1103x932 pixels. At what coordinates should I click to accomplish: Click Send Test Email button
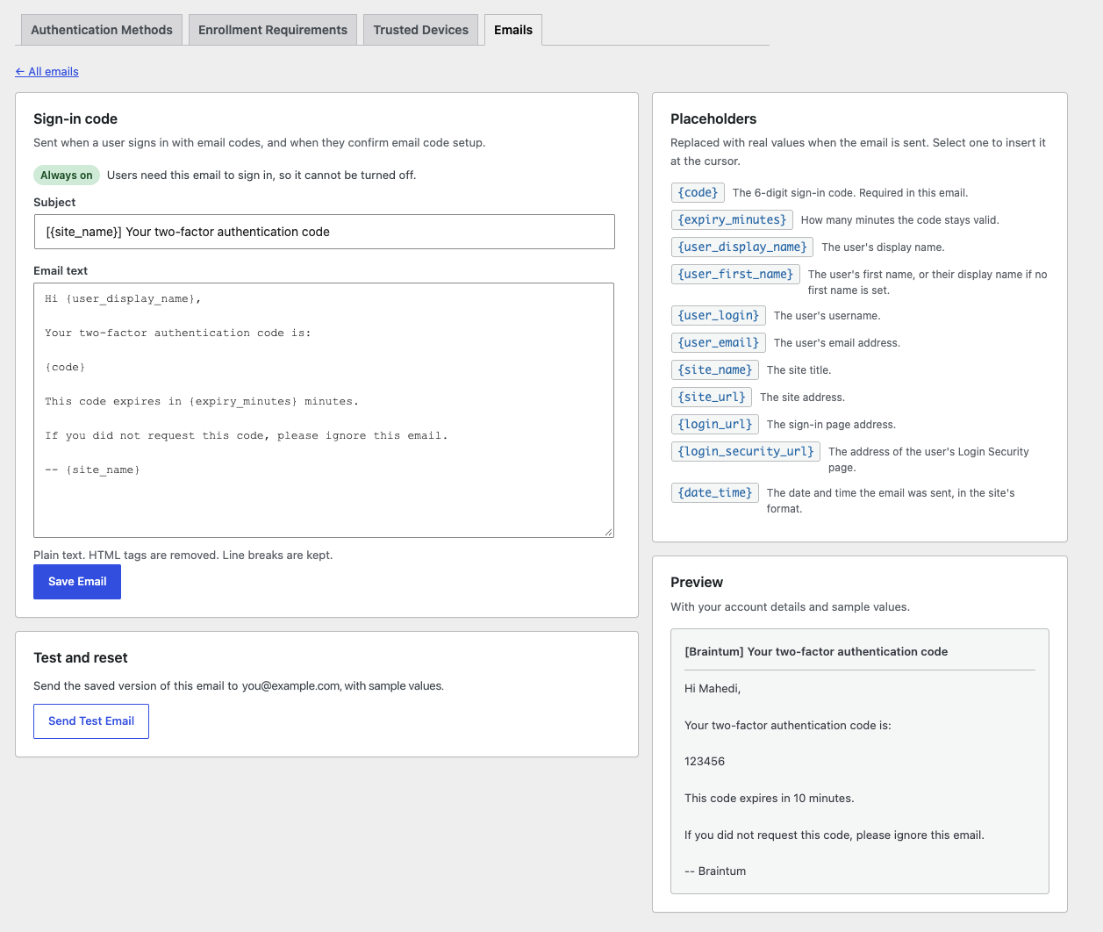[91, 721]
